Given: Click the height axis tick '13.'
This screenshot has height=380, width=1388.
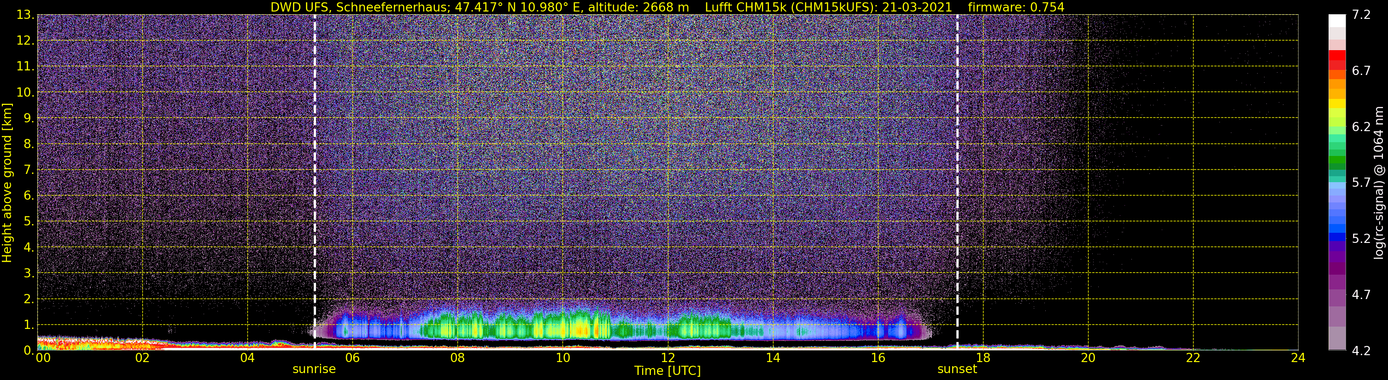Looking at the screenshot, I should tap(25, 15).
